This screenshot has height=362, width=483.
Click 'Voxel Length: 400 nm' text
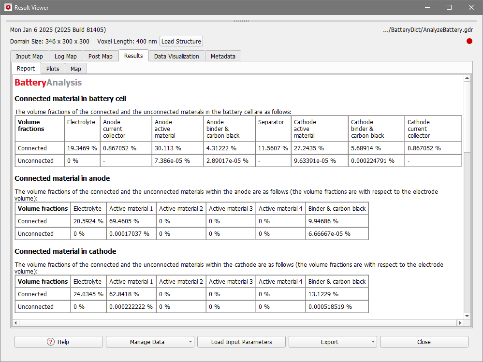127,41
